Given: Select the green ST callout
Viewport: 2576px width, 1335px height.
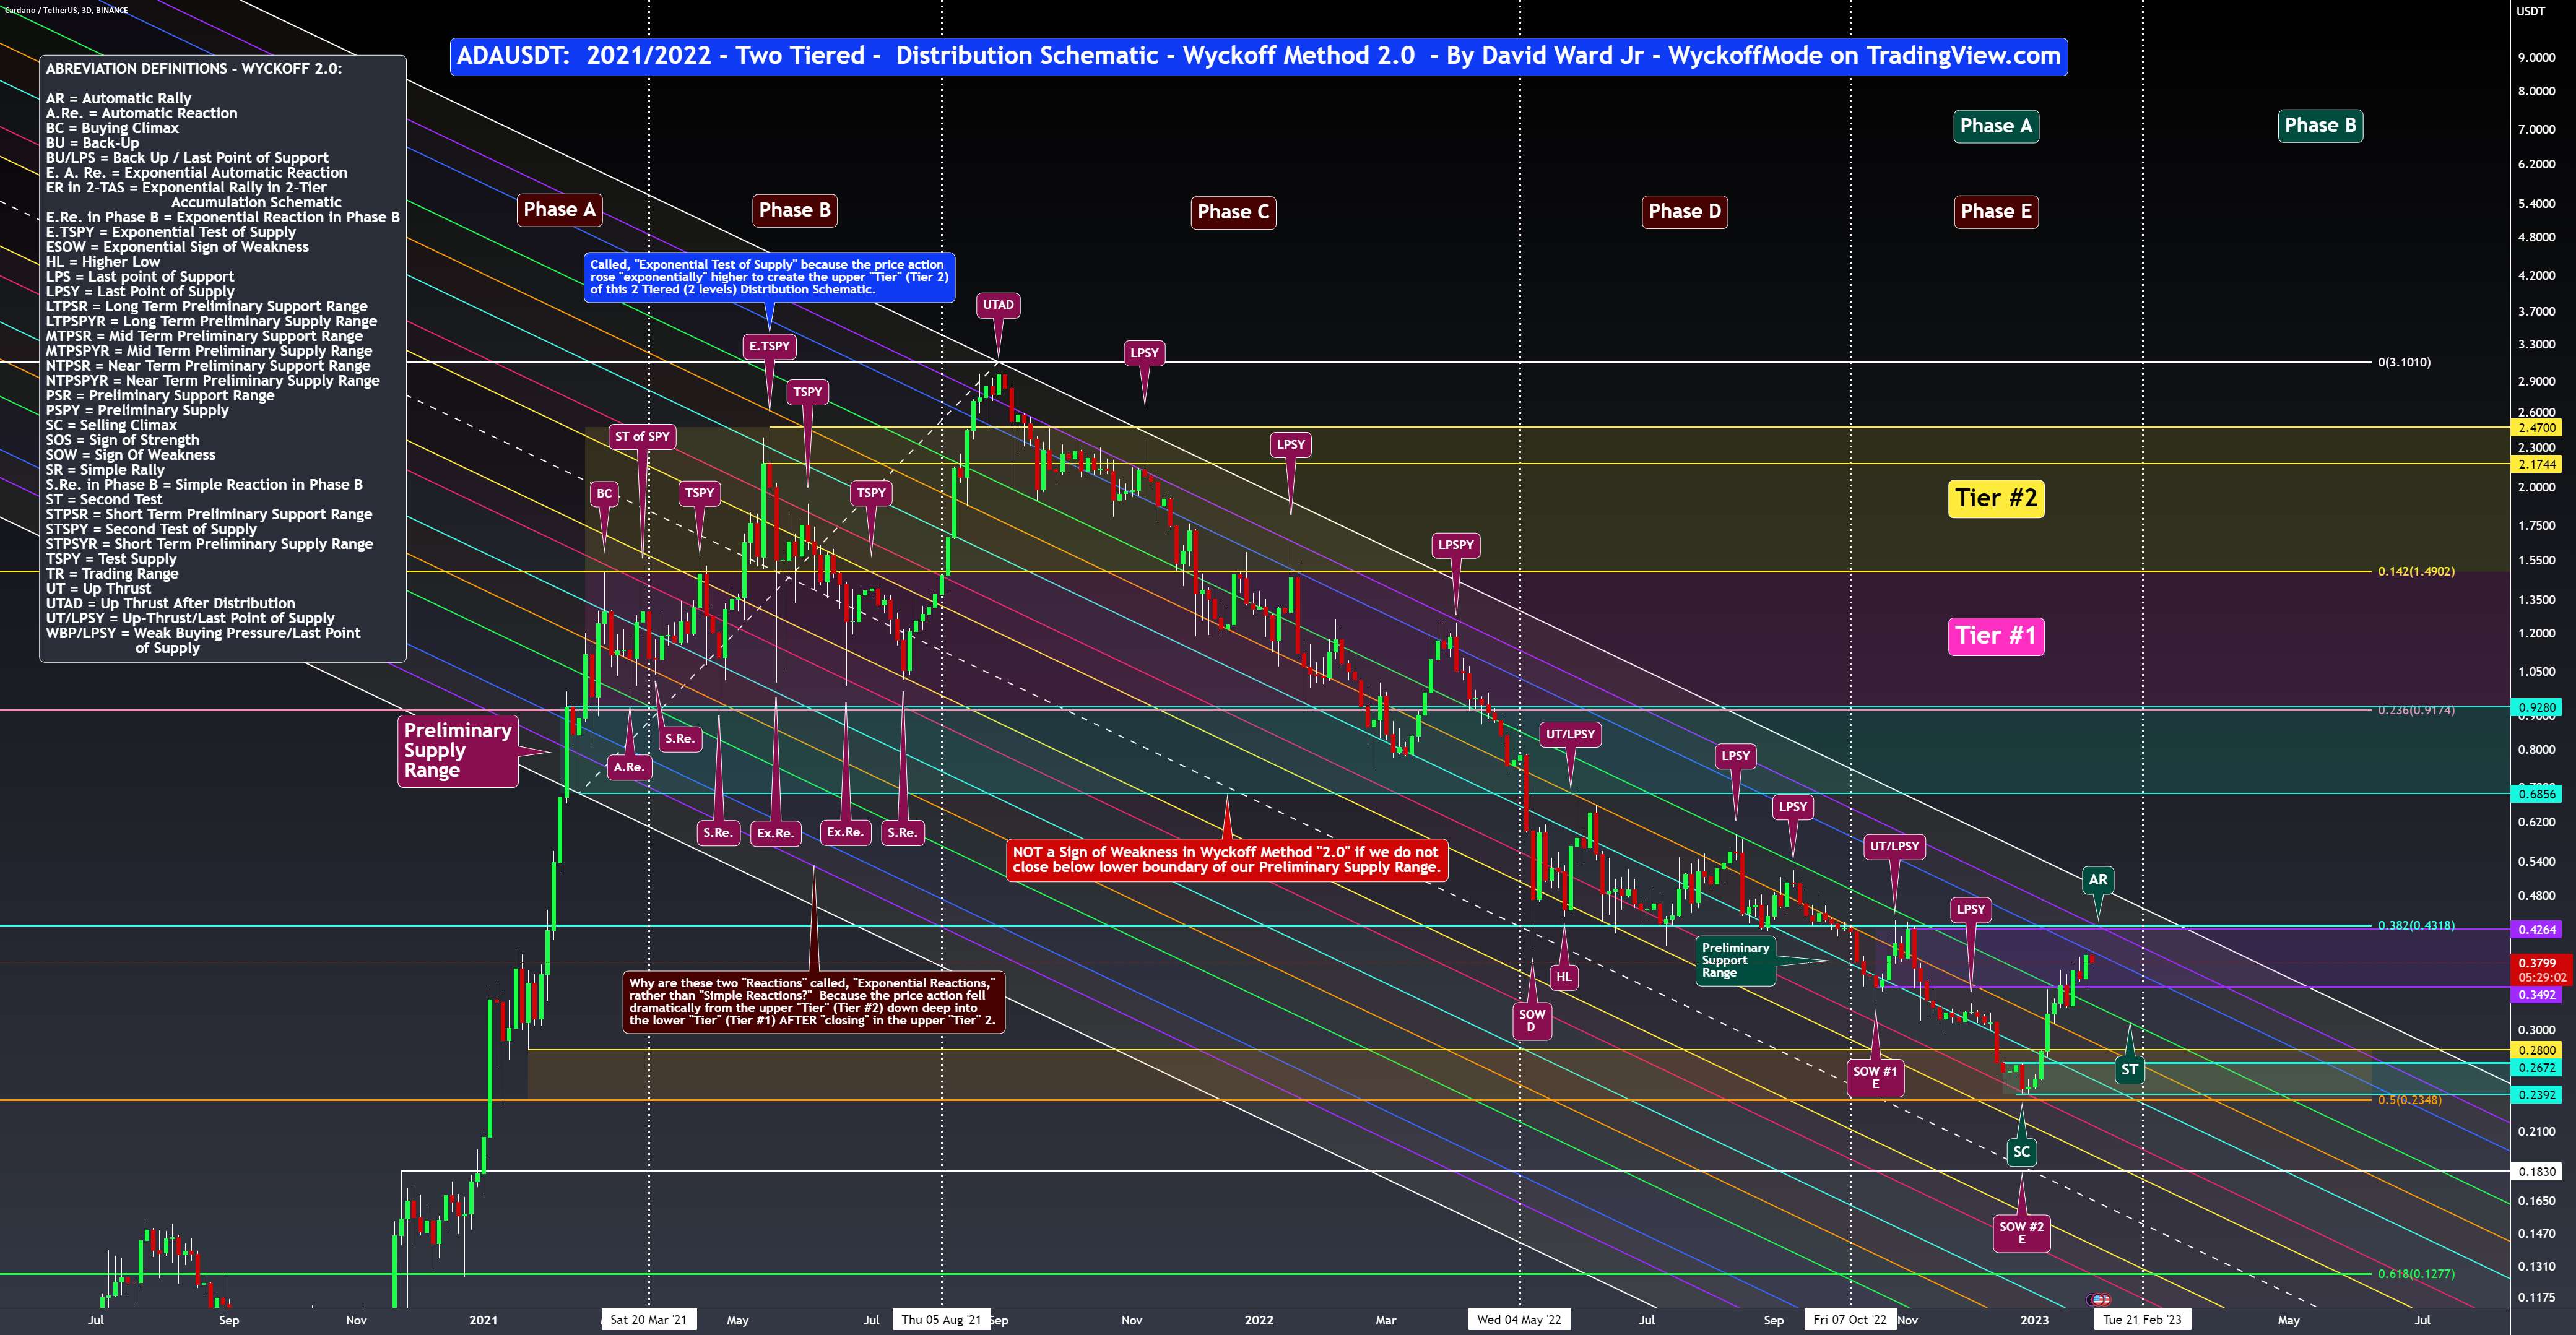Looking at the screenshot, I should click(2129, 1070).
